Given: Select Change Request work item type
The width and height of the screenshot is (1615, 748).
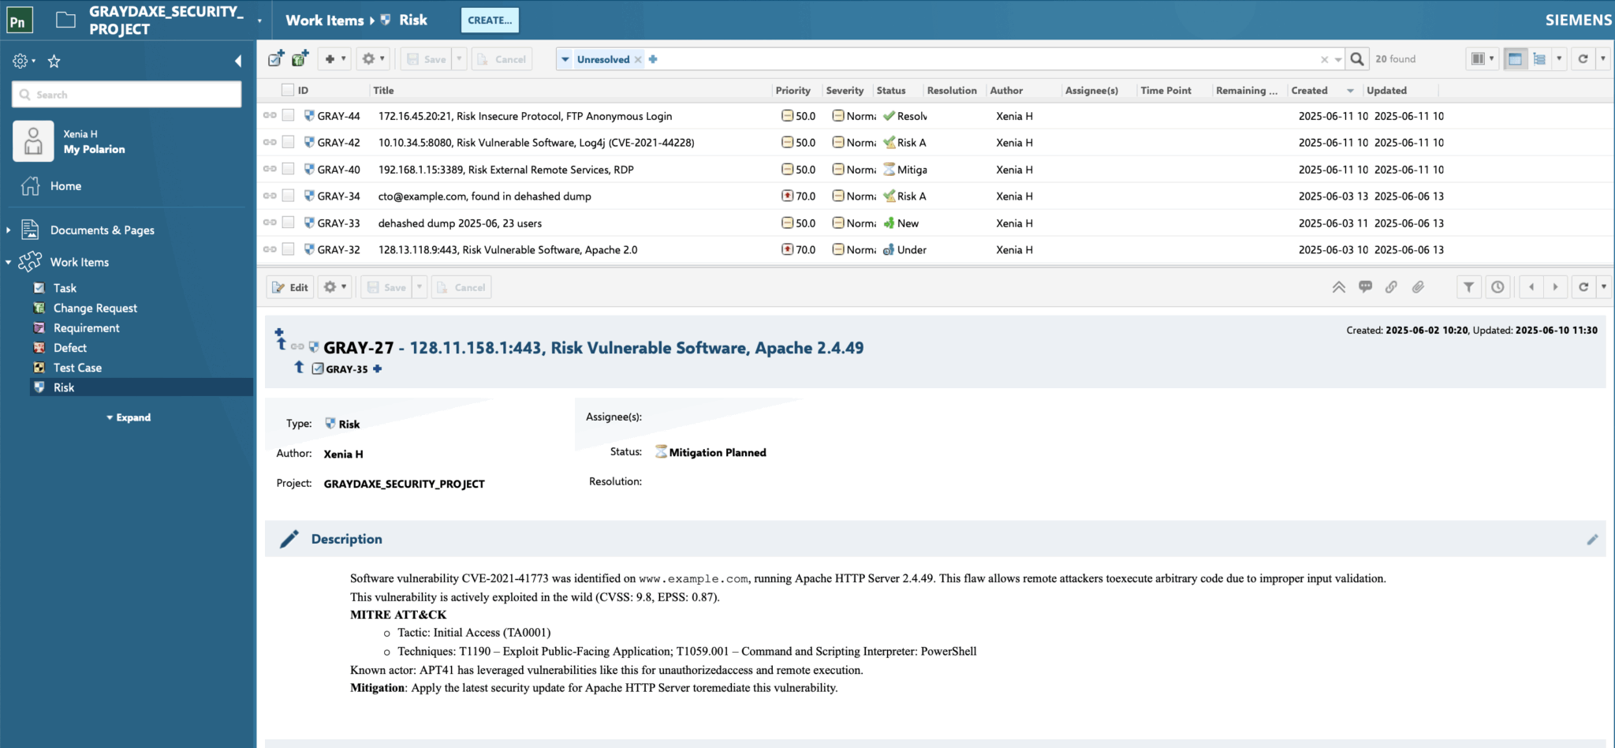Looking at the screenshot, I should [95, 309].
